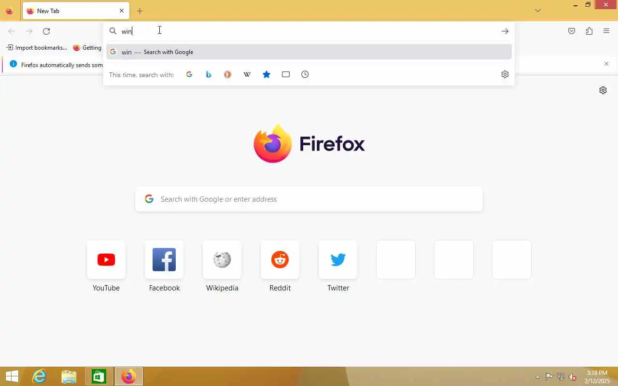Screen dimensions: 618x386
Task: Close the New Tab tab
Action: click(122, 11)
